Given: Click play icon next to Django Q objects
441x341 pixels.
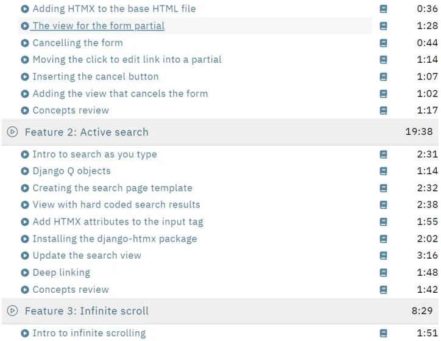Looking at the screenshot, I should click(25, 171).
